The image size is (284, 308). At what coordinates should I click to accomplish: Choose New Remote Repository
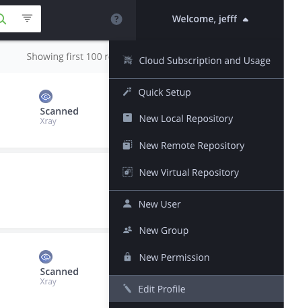(x=197, y=146)
